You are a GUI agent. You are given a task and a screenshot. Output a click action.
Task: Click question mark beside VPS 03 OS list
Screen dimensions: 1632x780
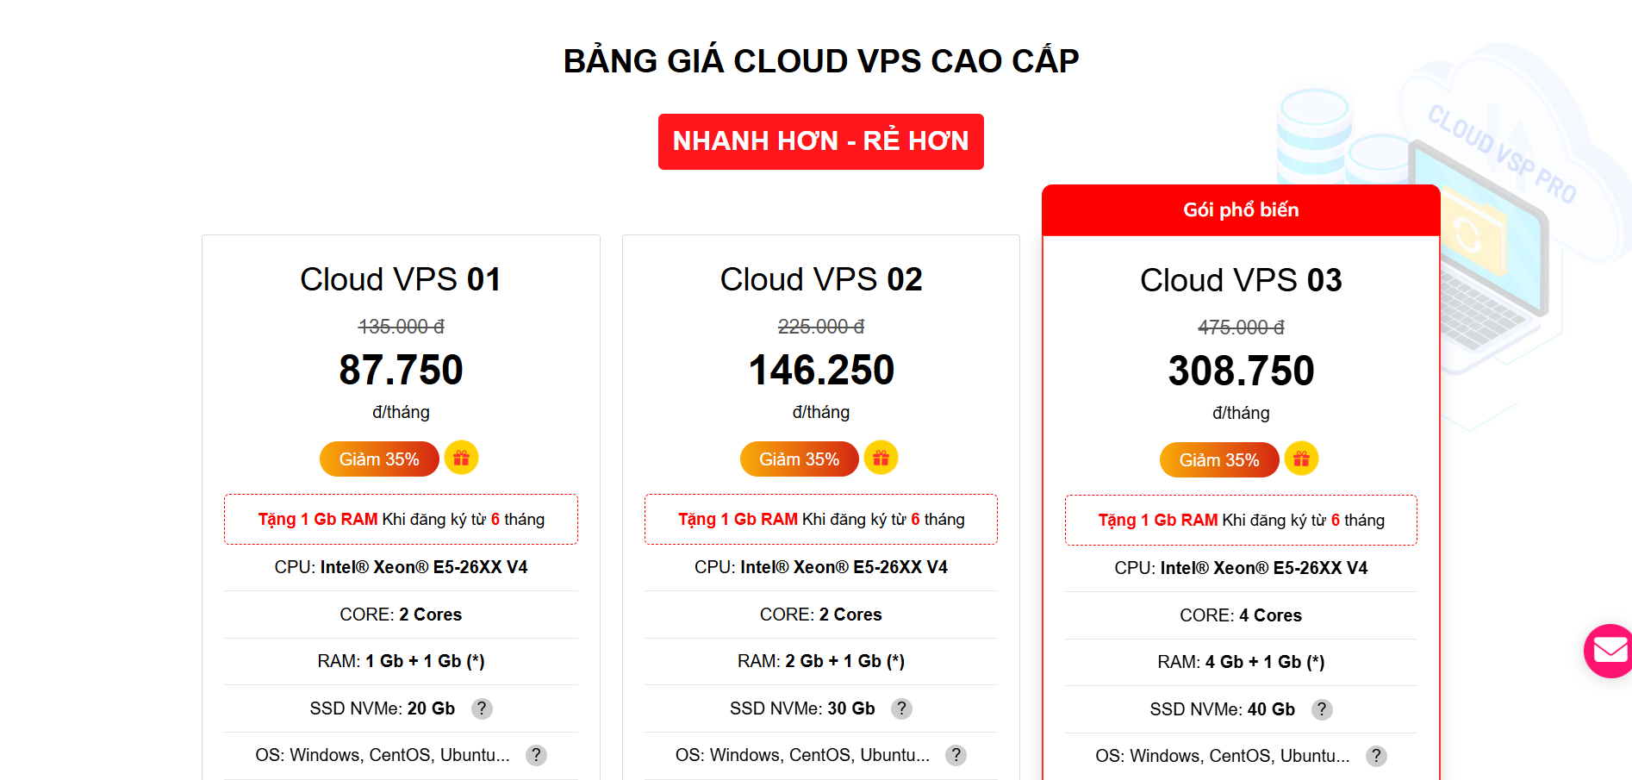click(1376, 756)
